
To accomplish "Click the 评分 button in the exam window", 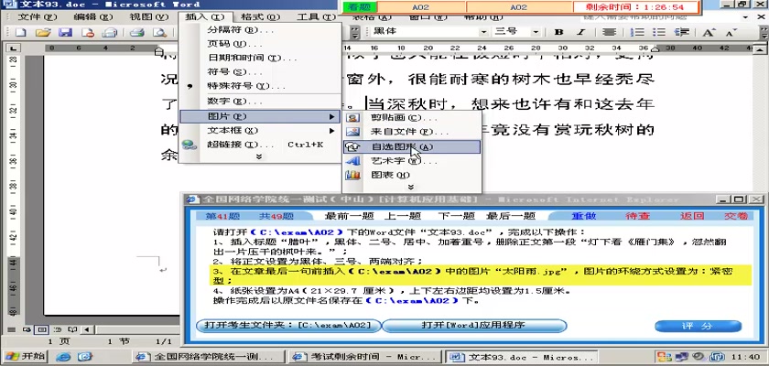I will pos(698,327).
